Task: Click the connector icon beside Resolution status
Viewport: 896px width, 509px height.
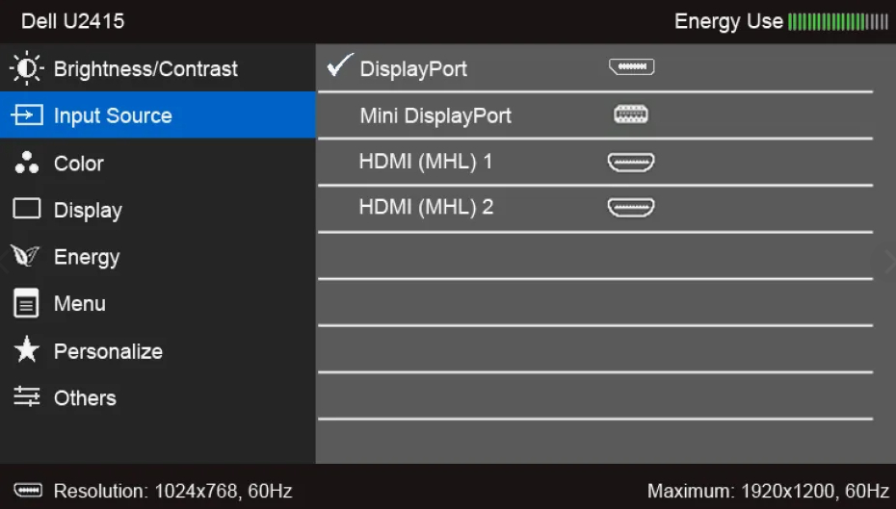Action: (28, 491)
